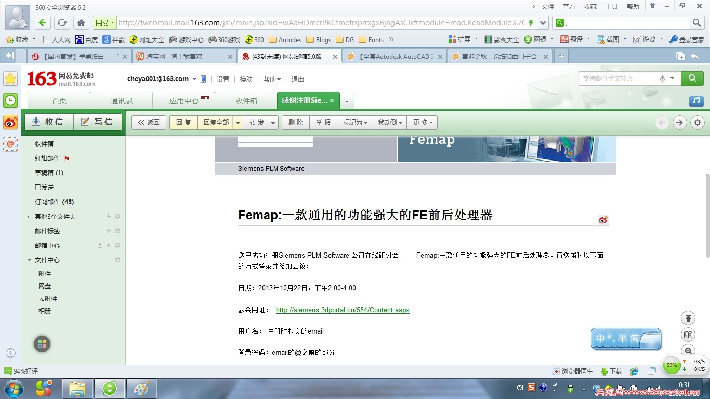Click the jump-to-top arrow icon
Viewport: 710px width, 399px height.
tap(688, 318)
